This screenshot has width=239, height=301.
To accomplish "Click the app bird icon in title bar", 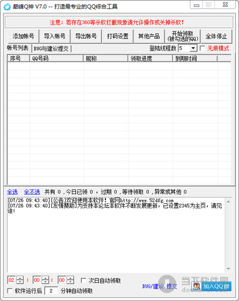I will (8, 7).
